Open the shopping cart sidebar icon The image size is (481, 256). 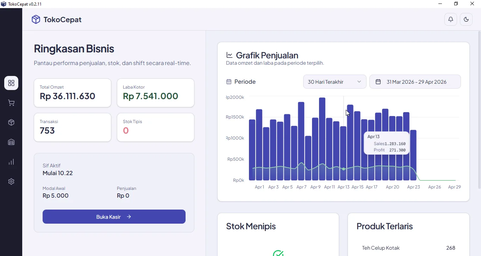point(11,103)
